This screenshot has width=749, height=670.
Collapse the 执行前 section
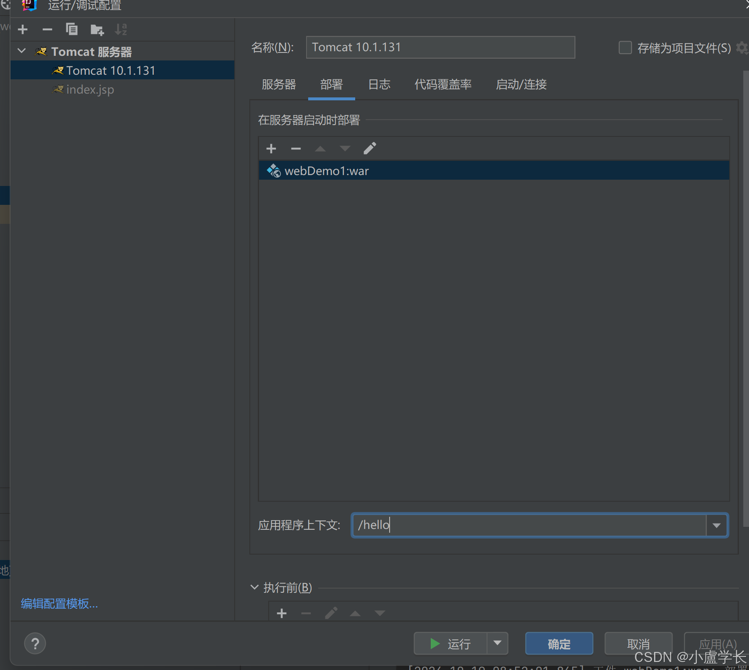(254, 587)
